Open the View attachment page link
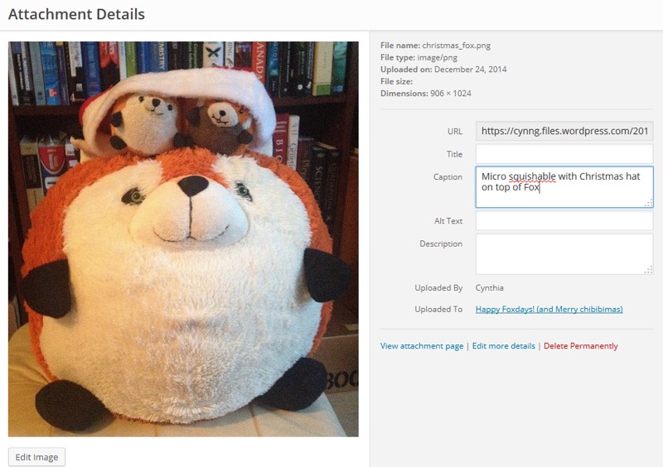Viewport: 663px width, 467px height. pos(422,346)
